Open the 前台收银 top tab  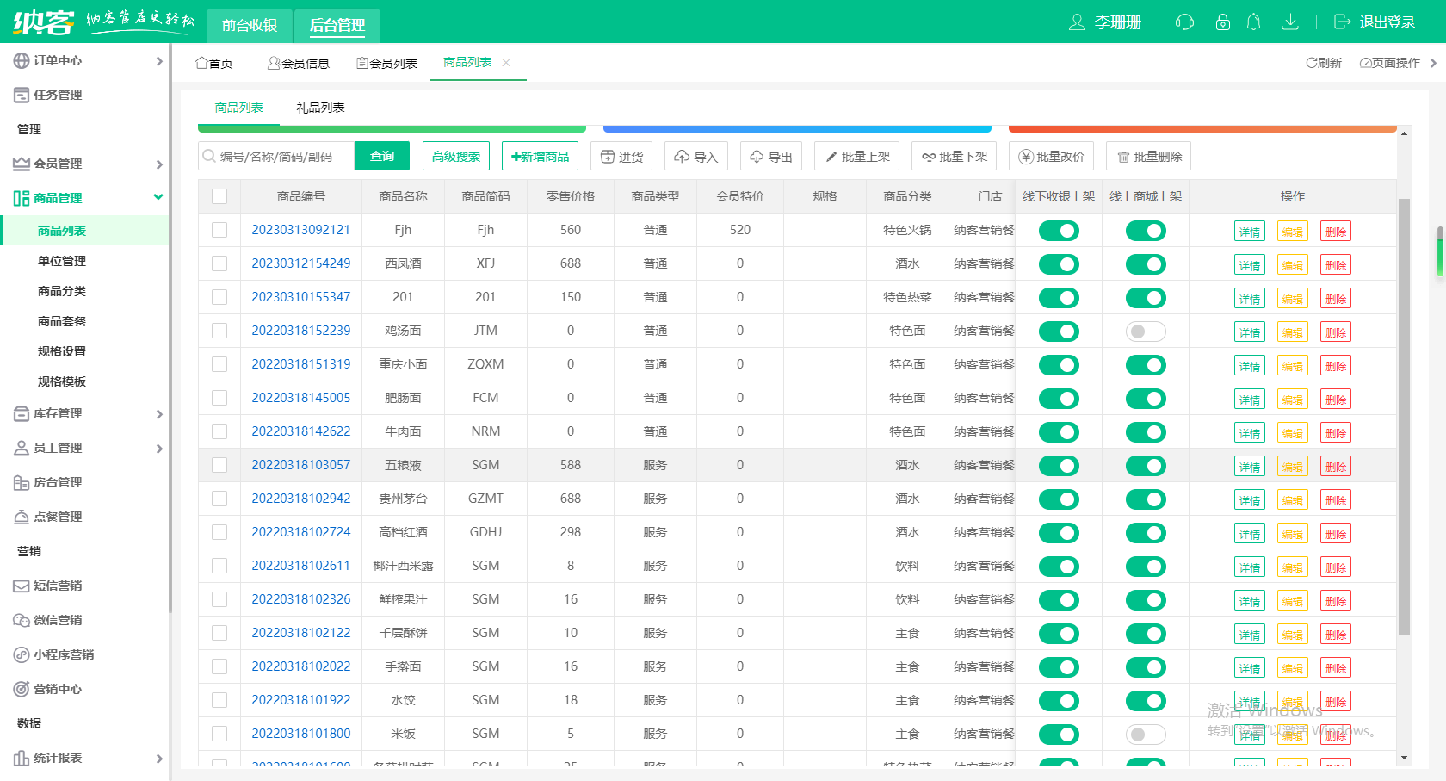click(x=250, y=25)
